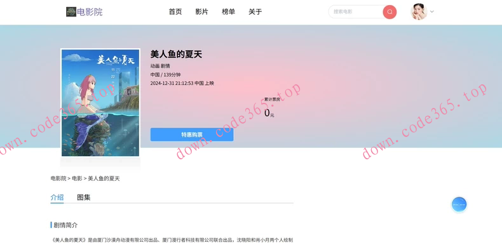Viewport: 502px width, 243px height.
Task: Click the 电影 breadcrumb link
Action: click(x=77, y=178)
